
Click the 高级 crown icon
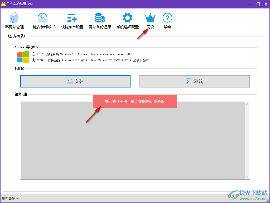click(x=150, y=18)
